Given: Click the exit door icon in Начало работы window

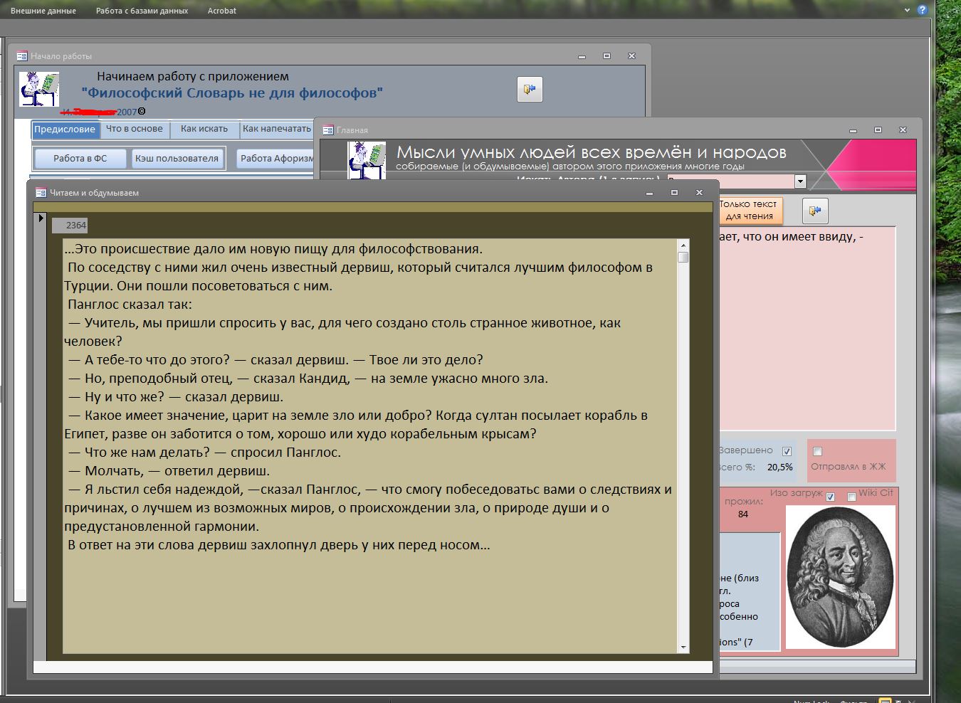Looking at the screenshot, I should [x=530, y=89].
